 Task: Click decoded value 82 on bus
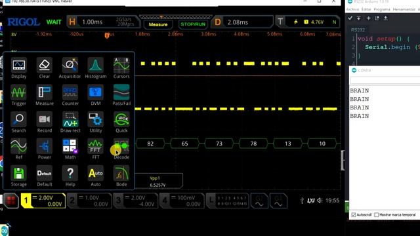click(x=150, y=144)
